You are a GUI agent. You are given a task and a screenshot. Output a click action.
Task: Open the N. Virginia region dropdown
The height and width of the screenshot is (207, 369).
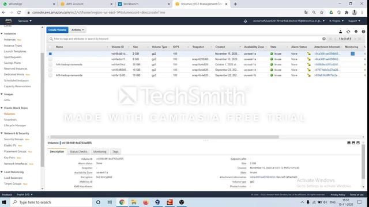[x=336, y=21]
